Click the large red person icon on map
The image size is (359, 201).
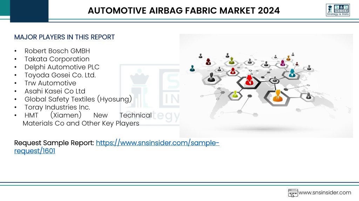tap(249, 80)
